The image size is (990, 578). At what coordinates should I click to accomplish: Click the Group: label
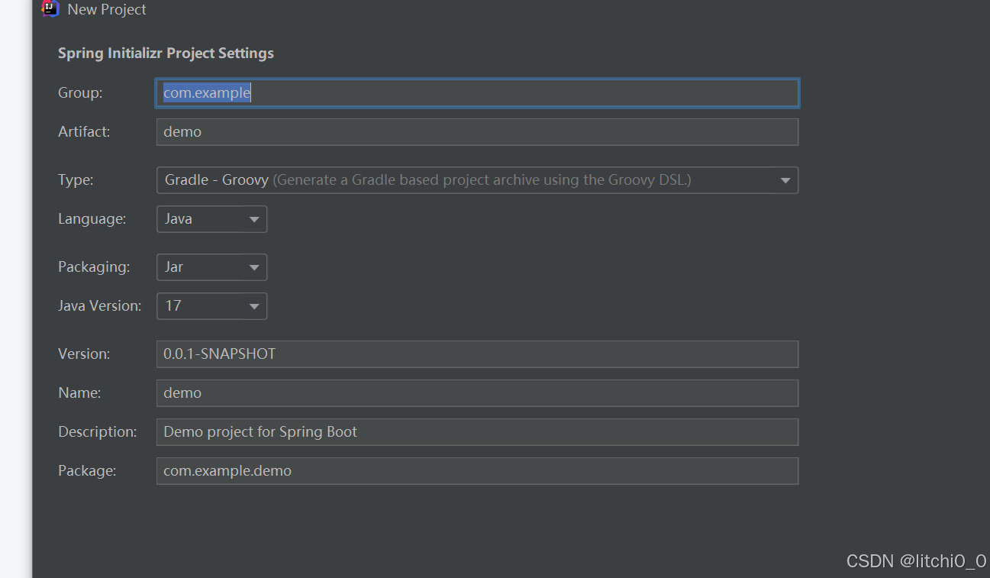point(80,93)
